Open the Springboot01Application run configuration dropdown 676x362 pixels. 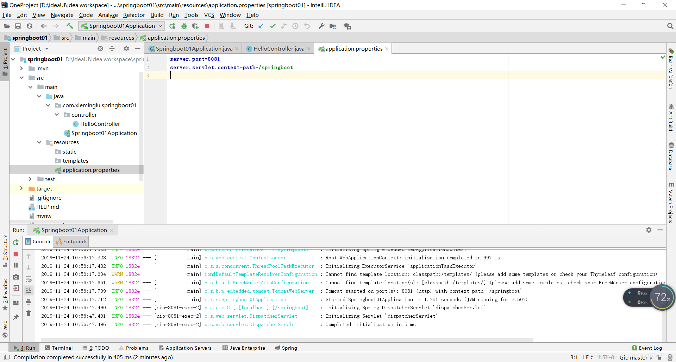tap(121, 26)
